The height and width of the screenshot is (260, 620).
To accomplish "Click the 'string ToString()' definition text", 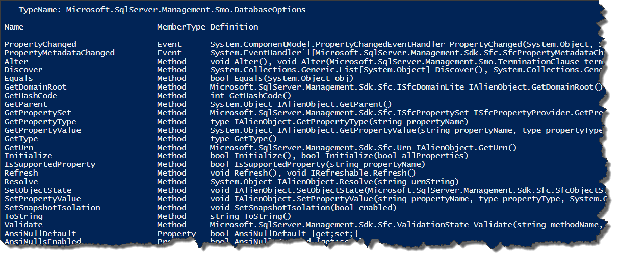I will coord(250,216).
